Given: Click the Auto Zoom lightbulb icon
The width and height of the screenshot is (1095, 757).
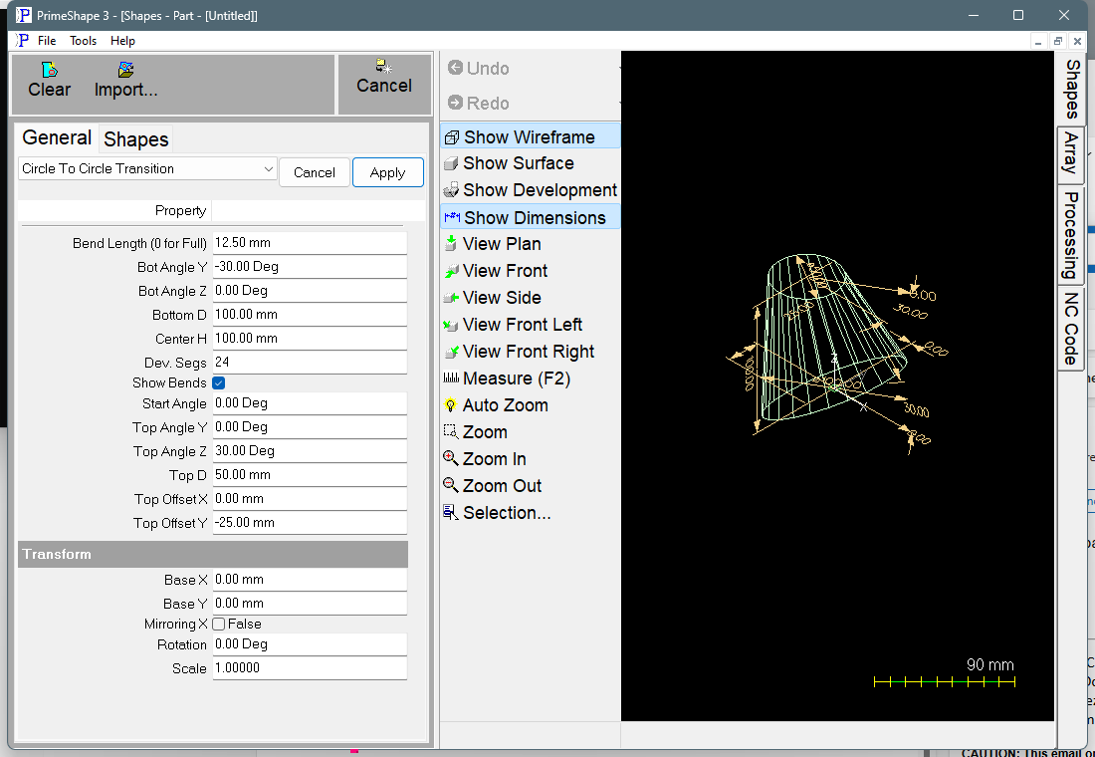Looking at the screenshot, I should tap(451, 405).
